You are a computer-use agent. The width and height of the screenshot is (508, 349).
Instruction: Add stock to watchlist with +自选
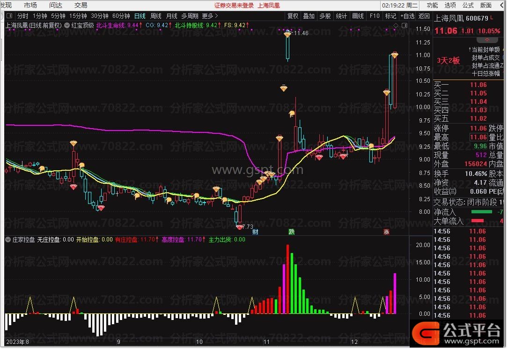[407, 16]
